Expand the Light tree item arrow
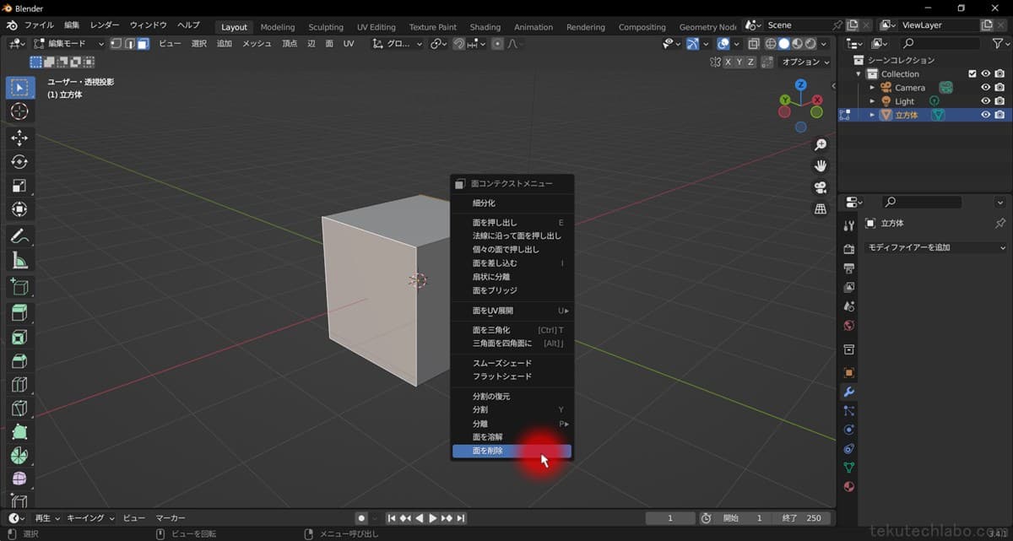The height and width of the screenshot is (541, 1013). point(872,101)
